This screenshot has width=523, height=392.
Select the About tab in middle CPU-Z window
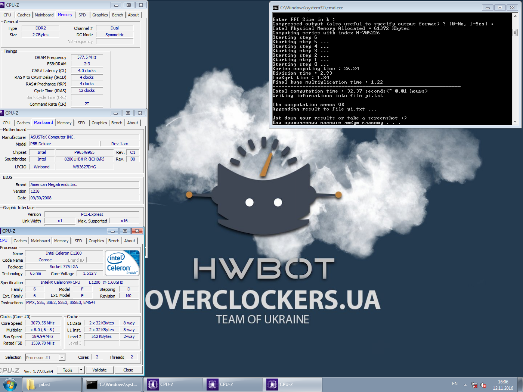coord(133,123)
